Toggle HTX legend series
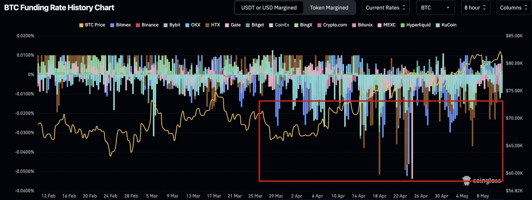The height and width of the screenshot is (200, 532). point(212,25)
